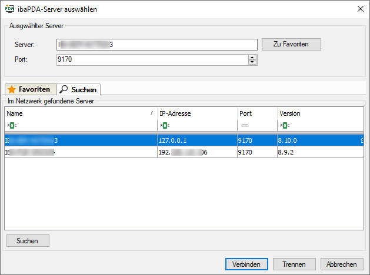Click the star icon on the Favoriten tab

tap(12, 89)
